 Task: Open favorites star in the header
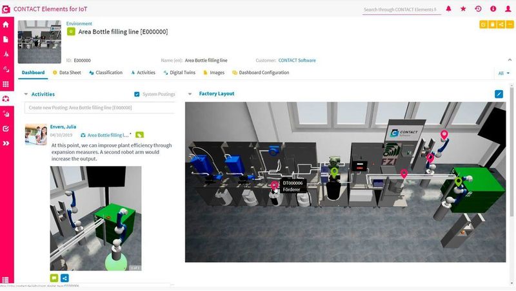click(x=463, y=9)
